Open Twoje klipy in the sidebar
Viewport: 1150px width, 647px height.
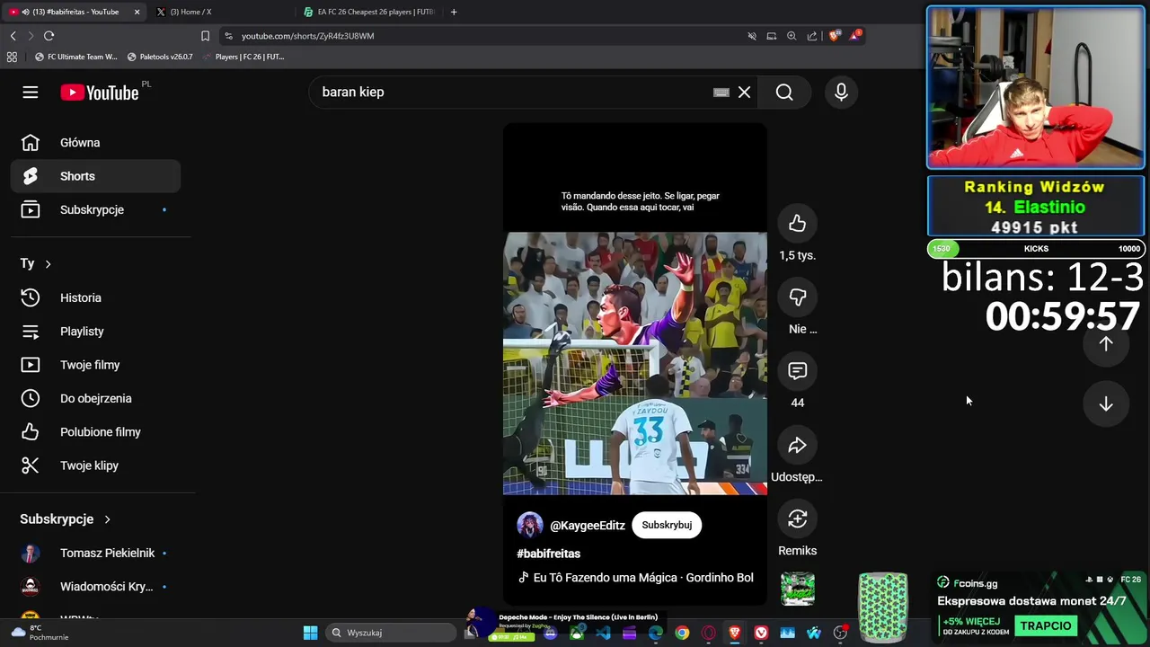click(x=95, y=465)
